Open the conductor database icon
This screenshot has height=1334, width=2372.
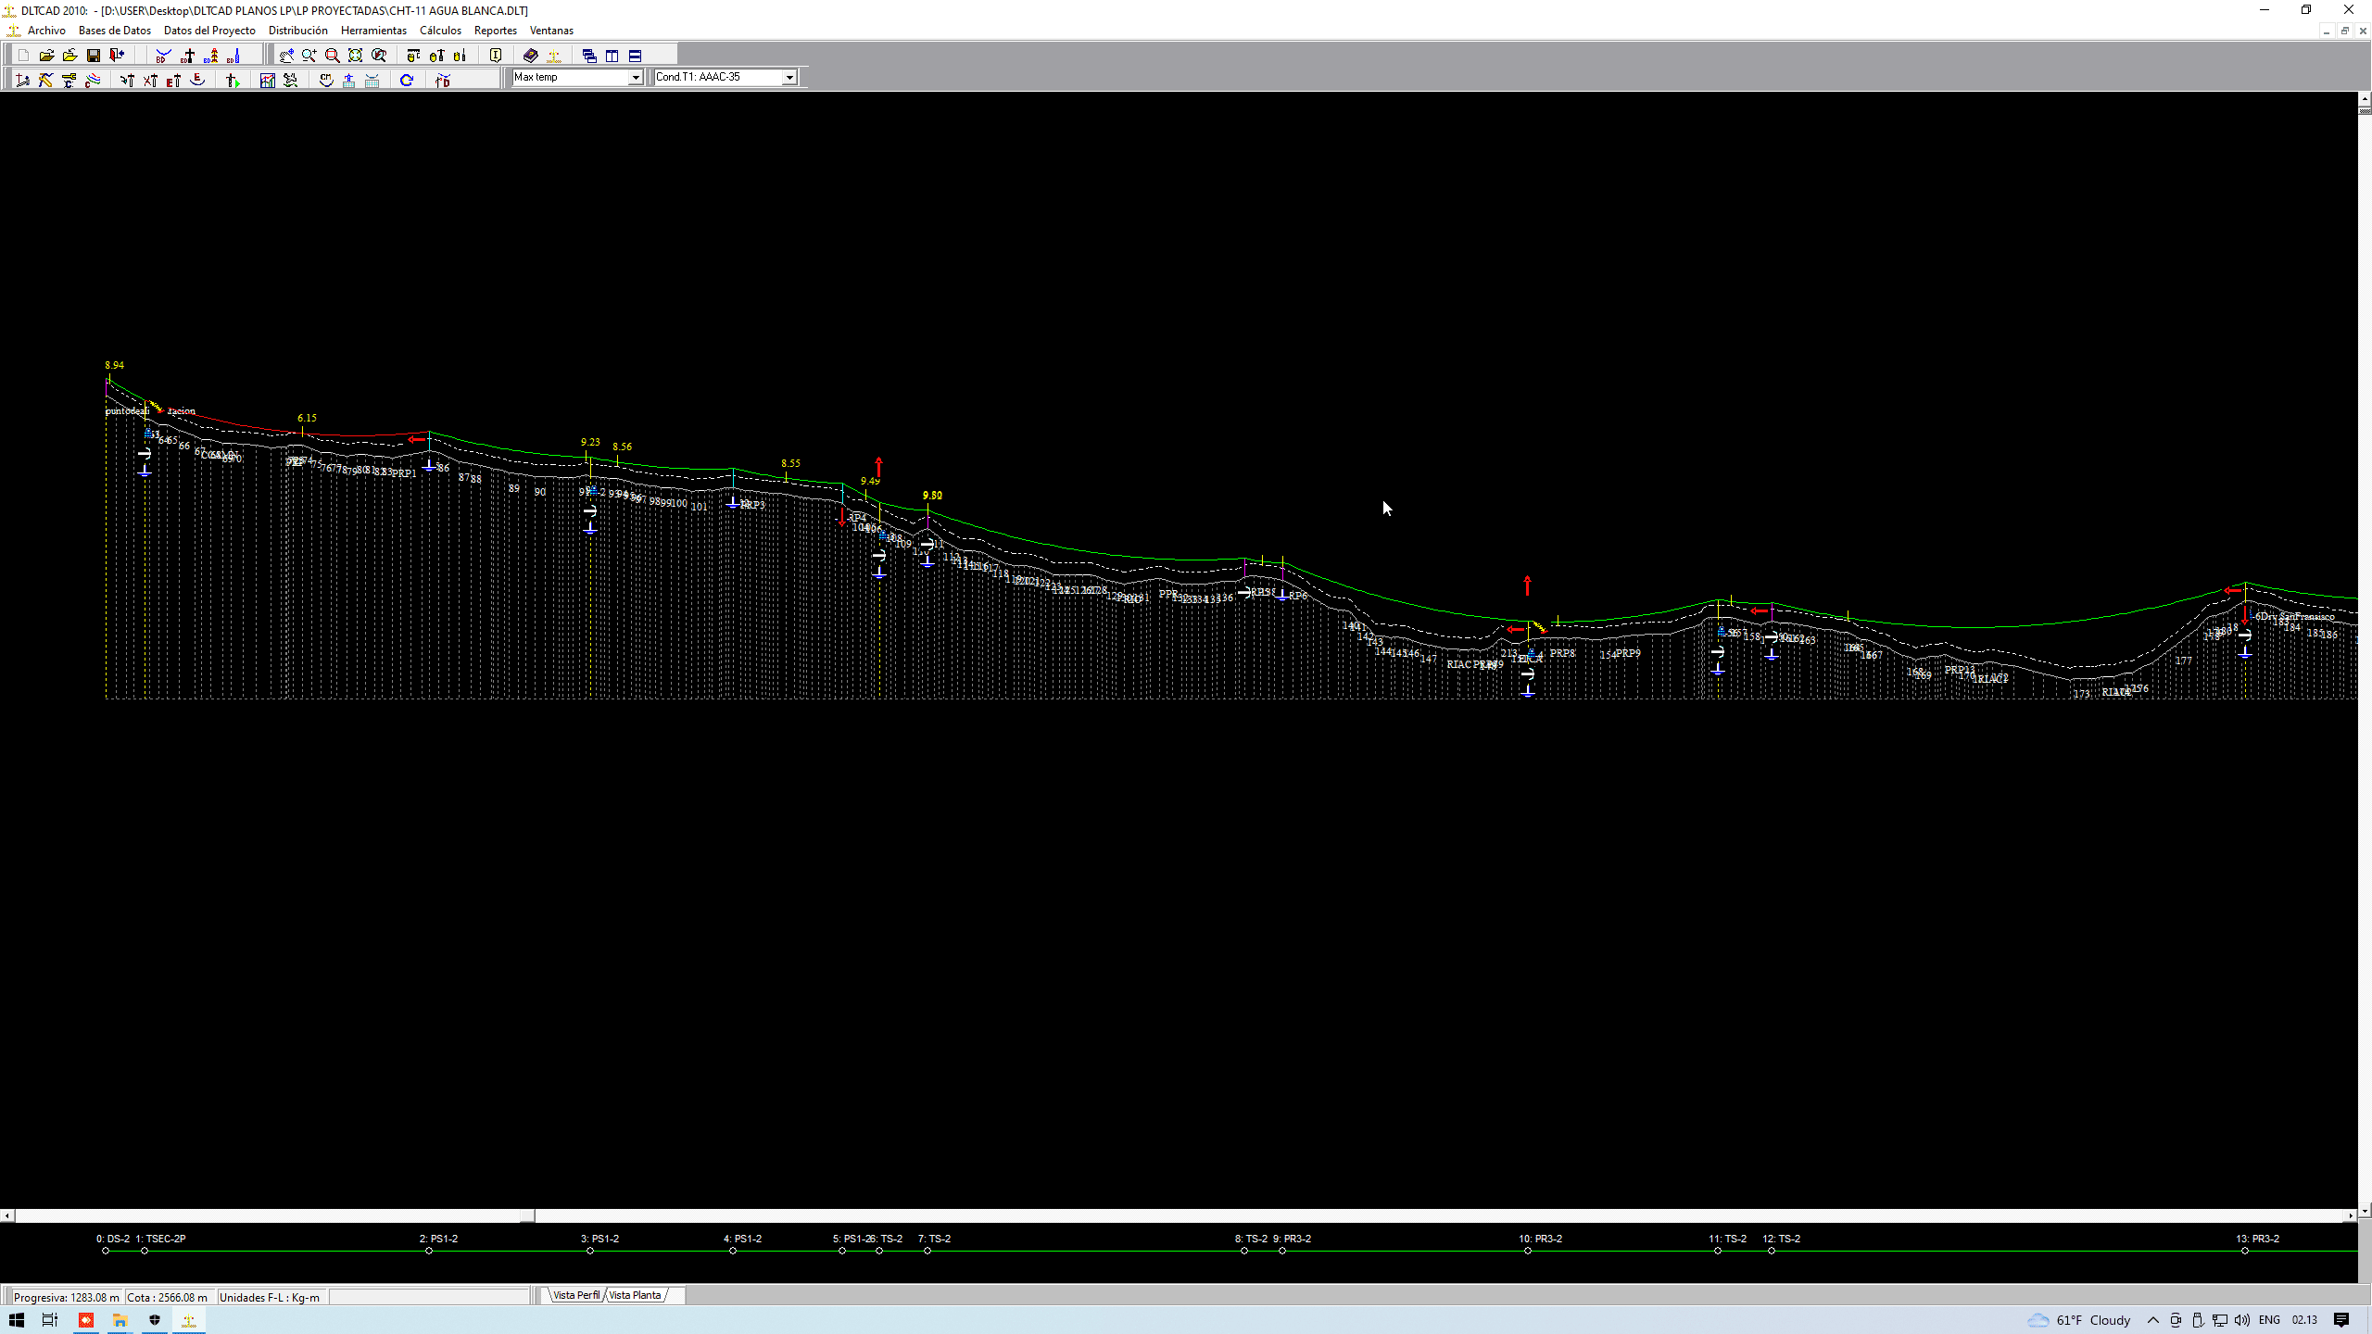(x=163, y=56)
